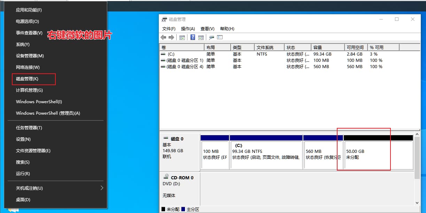Open the 文件(F) menu
Screen dimensions: 426x213
169,28
